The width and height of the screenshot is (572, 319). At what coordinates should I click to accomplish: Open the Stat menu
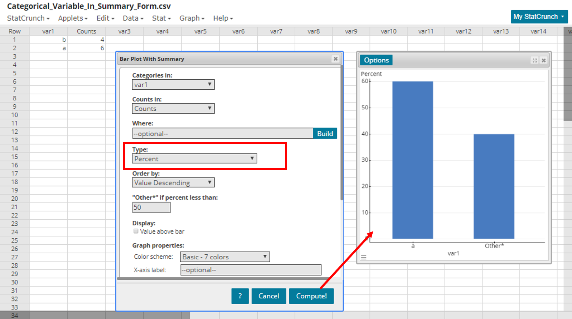pyautogui.click(x=161, y=18)
